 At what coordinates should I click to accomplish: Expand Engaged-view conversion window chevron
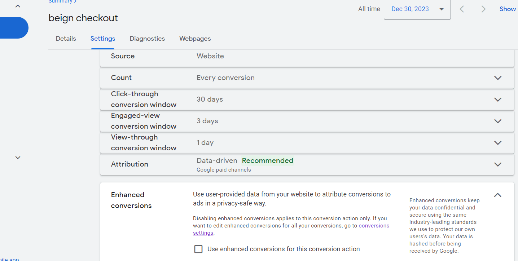[x=498, y=121]
